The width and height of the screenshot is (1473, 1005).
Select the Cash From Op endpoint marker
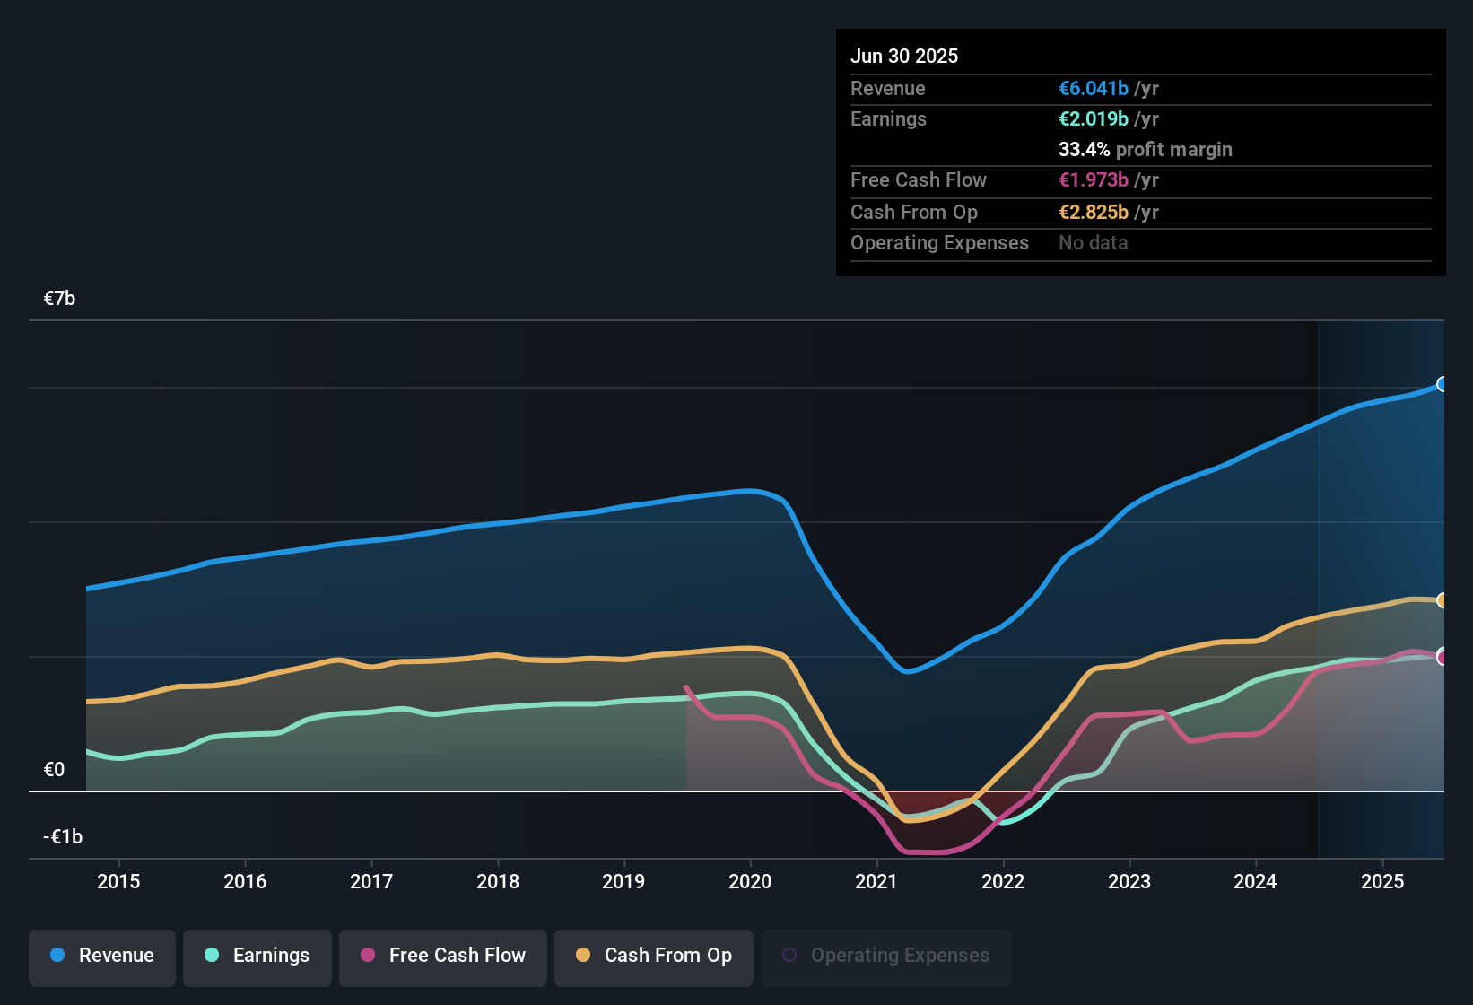[x=1442, y=599]
